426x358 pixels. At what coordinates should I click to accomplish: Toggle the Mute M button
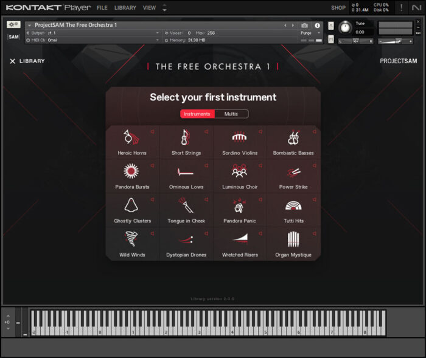[330, 40]
